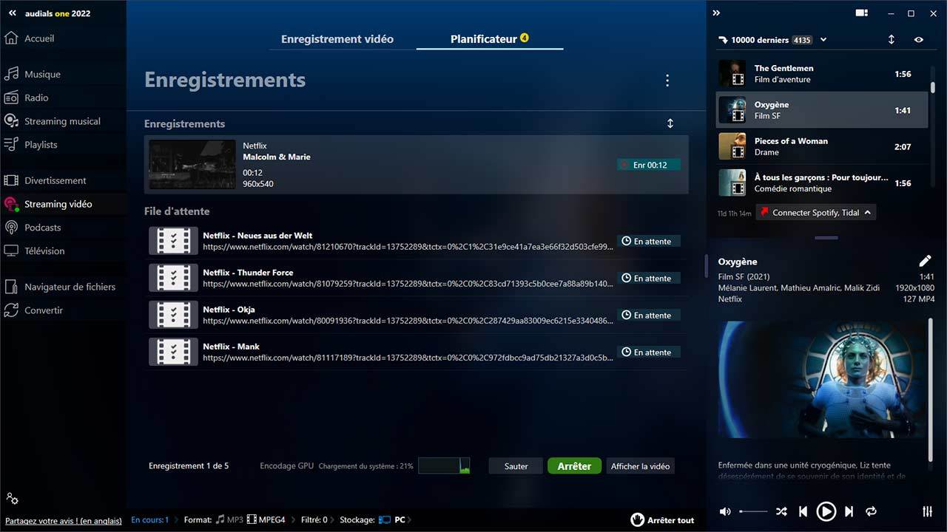This screenshot has width=947, height=532.
Task: Click the system load graph
Action: pos(445,465)
